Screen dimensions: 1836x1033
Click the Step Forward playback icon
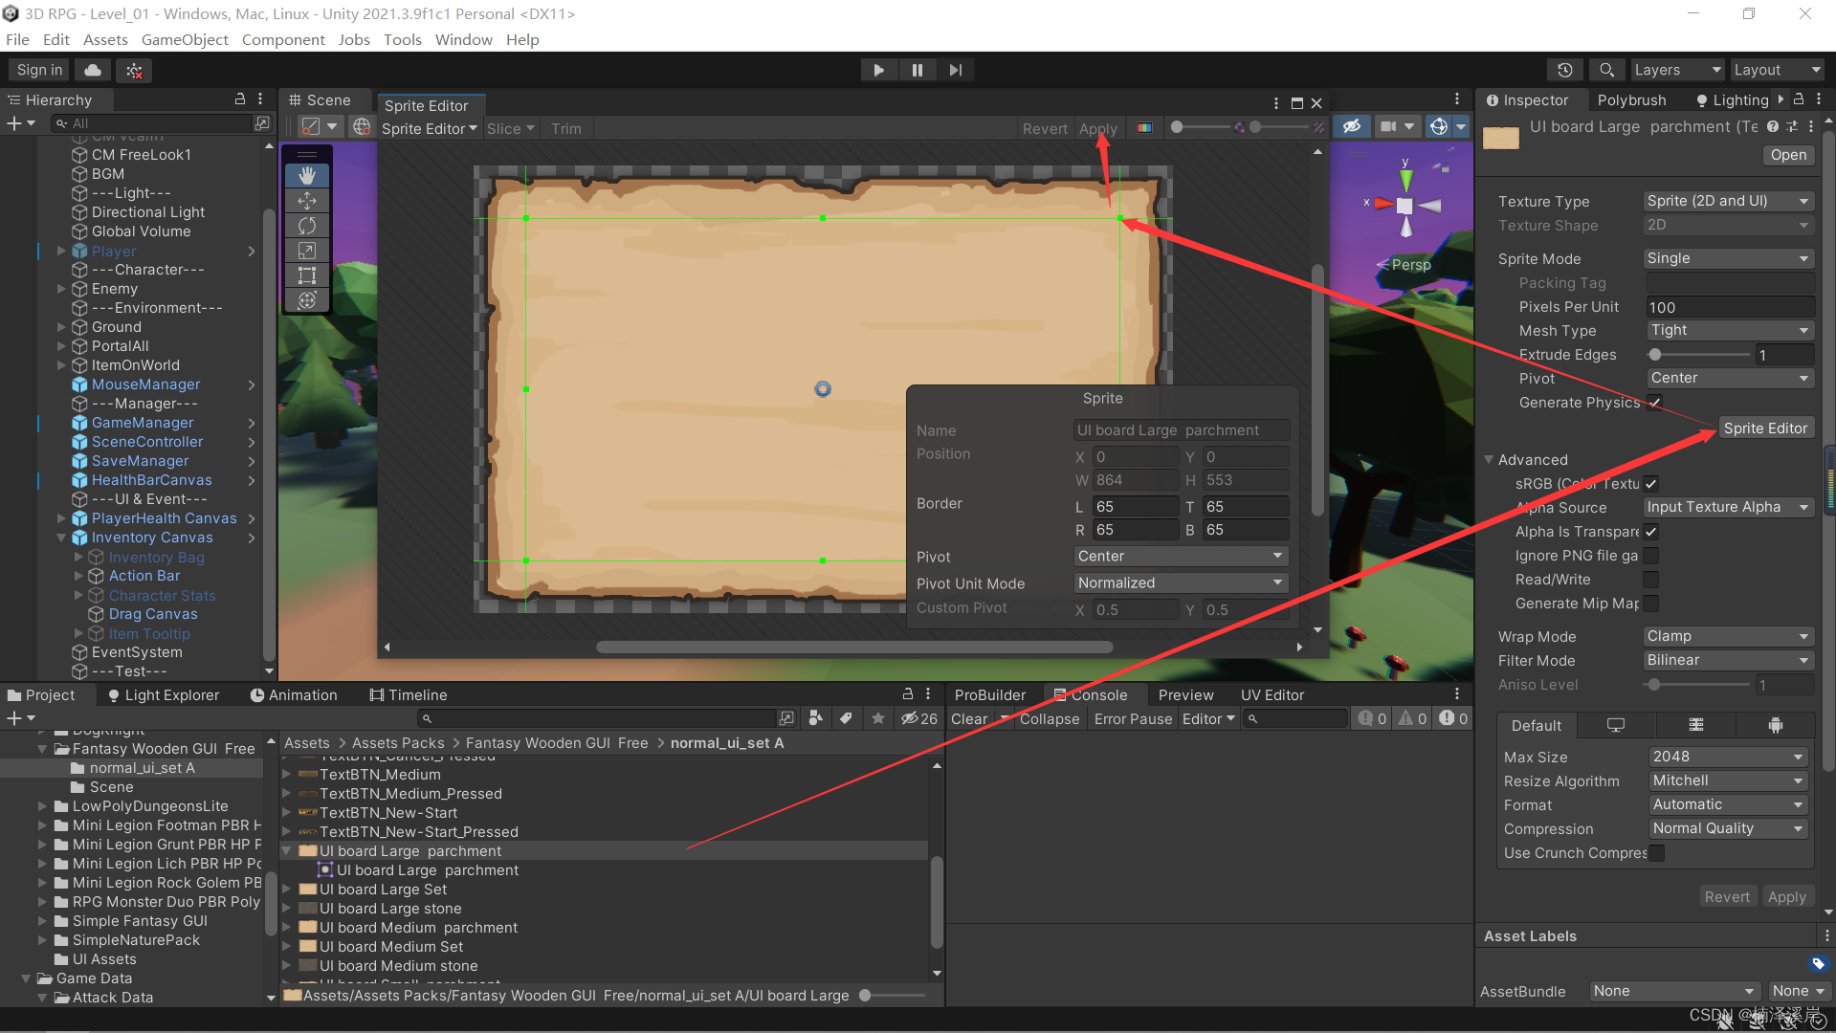pyautogui.click(x=955, y=69)
